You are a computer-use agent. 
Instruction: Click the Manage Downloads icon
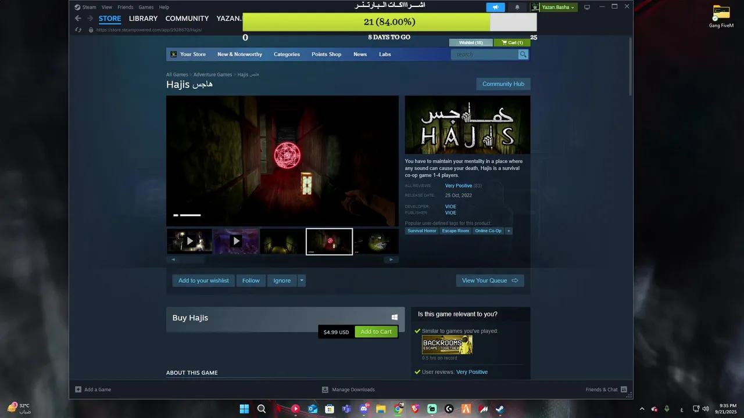click(x=325, y=390)
